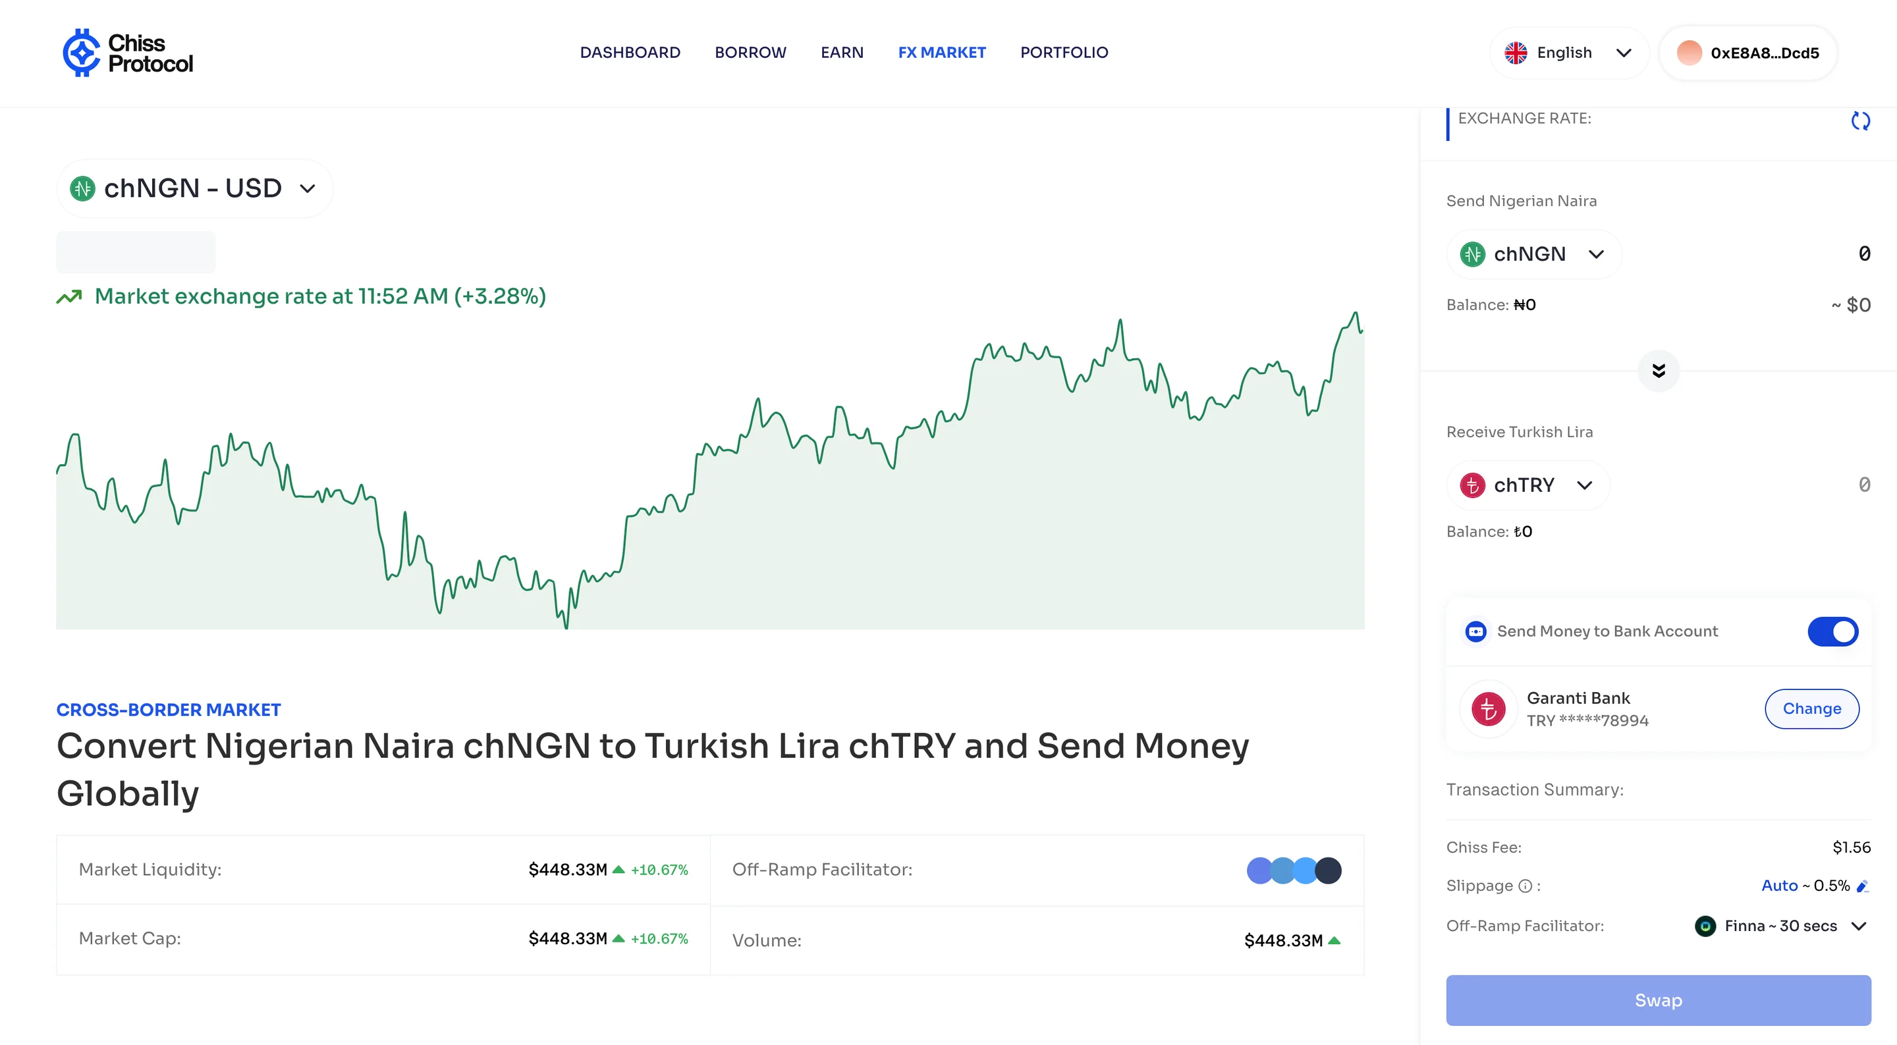Click the Chiss Protocol logo
Screen dimensions: 1897x1045
point(126,52)
